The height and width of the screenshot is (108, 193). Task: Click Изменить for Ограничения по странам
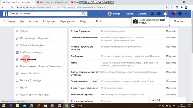[171, 81]
